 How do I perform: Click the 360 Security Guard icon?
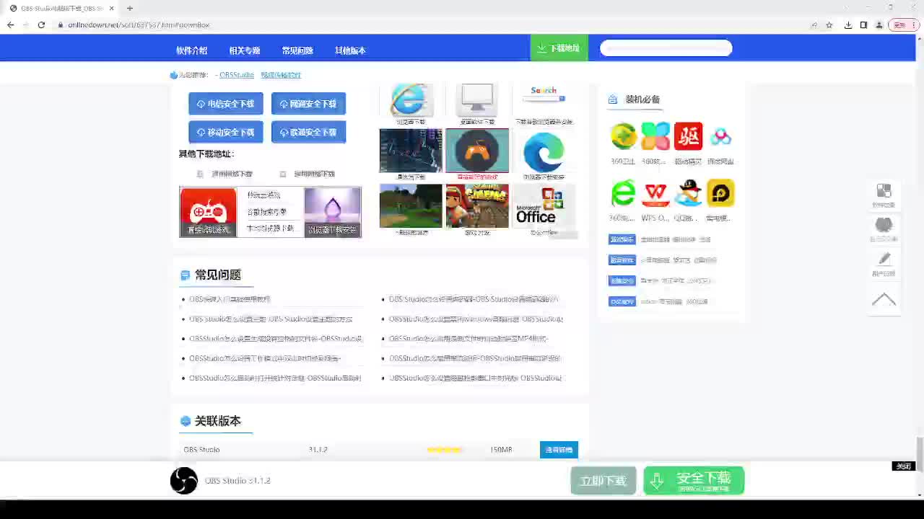click(x=623, y=136)
